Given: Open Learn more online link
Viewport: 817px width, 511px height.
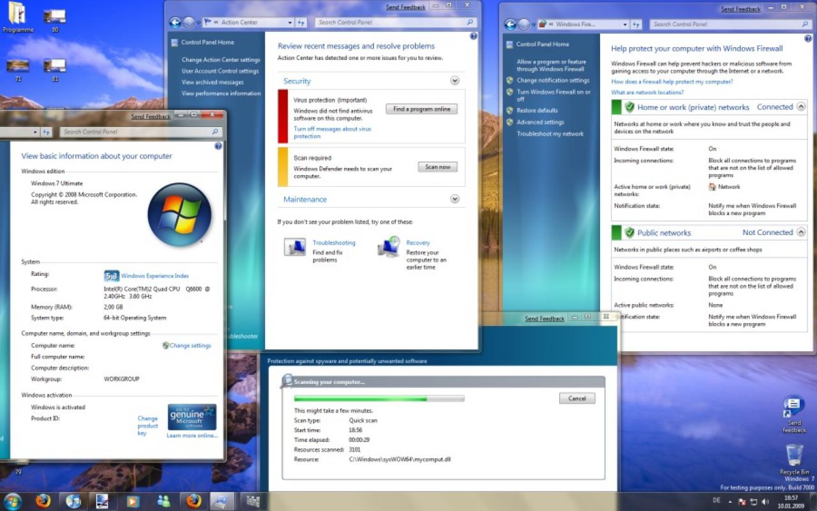Looking at the screenshot, I should tap(192, 436).
